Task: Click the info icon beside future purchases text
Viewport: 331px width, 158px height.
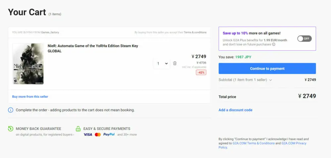Action: click(x=274, y=44)
